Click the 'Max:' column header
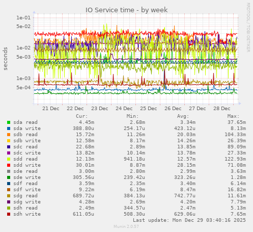 click(234, 116)
